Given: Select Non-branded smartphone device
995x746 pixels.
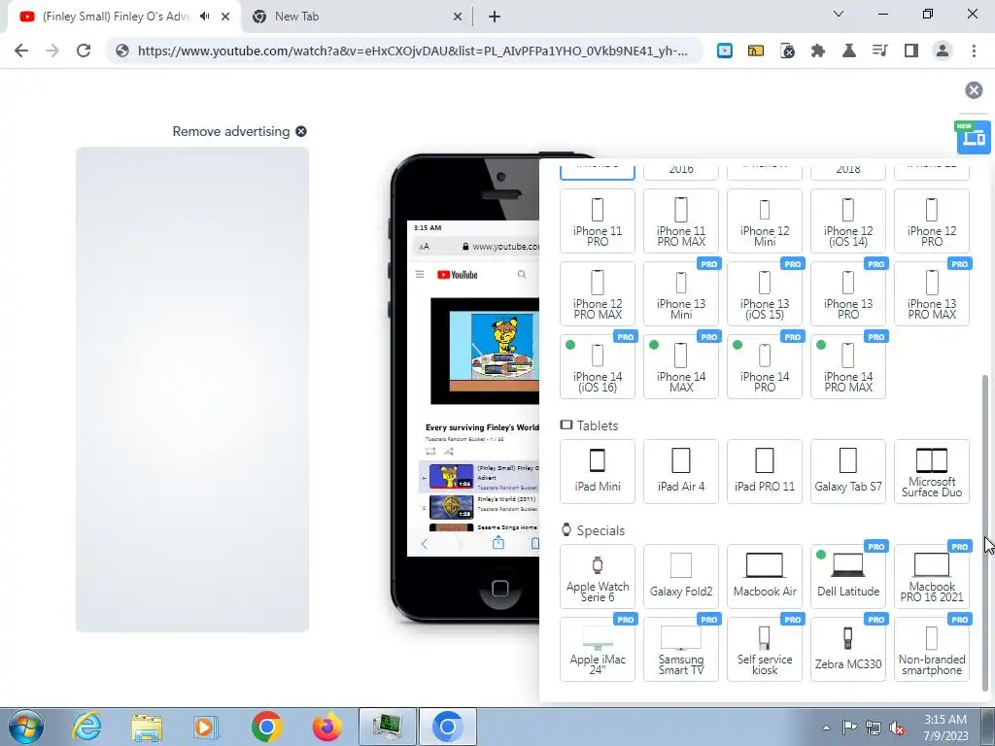Looking at the screenshot, I should coord(932,649).
